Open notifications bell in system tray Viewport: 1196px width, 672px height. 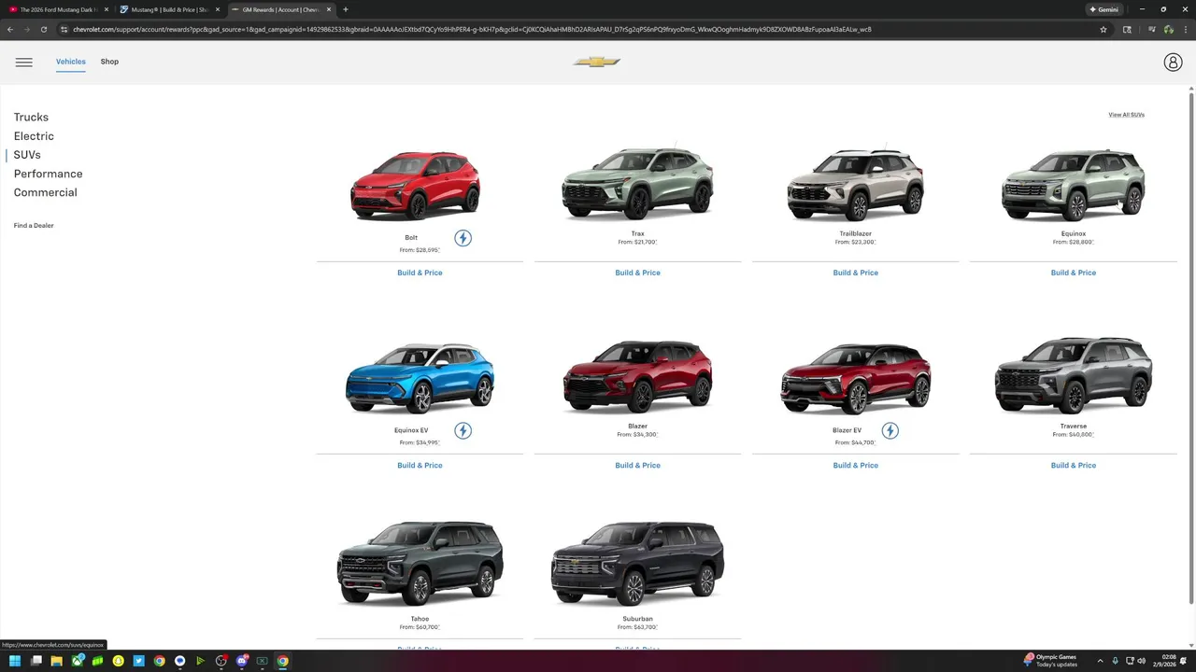tap(1183, 661)
